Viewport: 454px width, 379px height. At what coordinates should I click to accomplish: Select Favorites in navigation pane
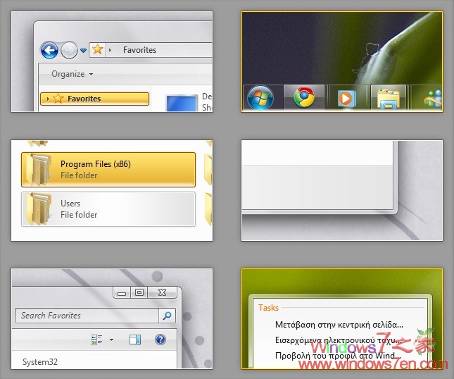pyautogui.click(x=95, y=99)
